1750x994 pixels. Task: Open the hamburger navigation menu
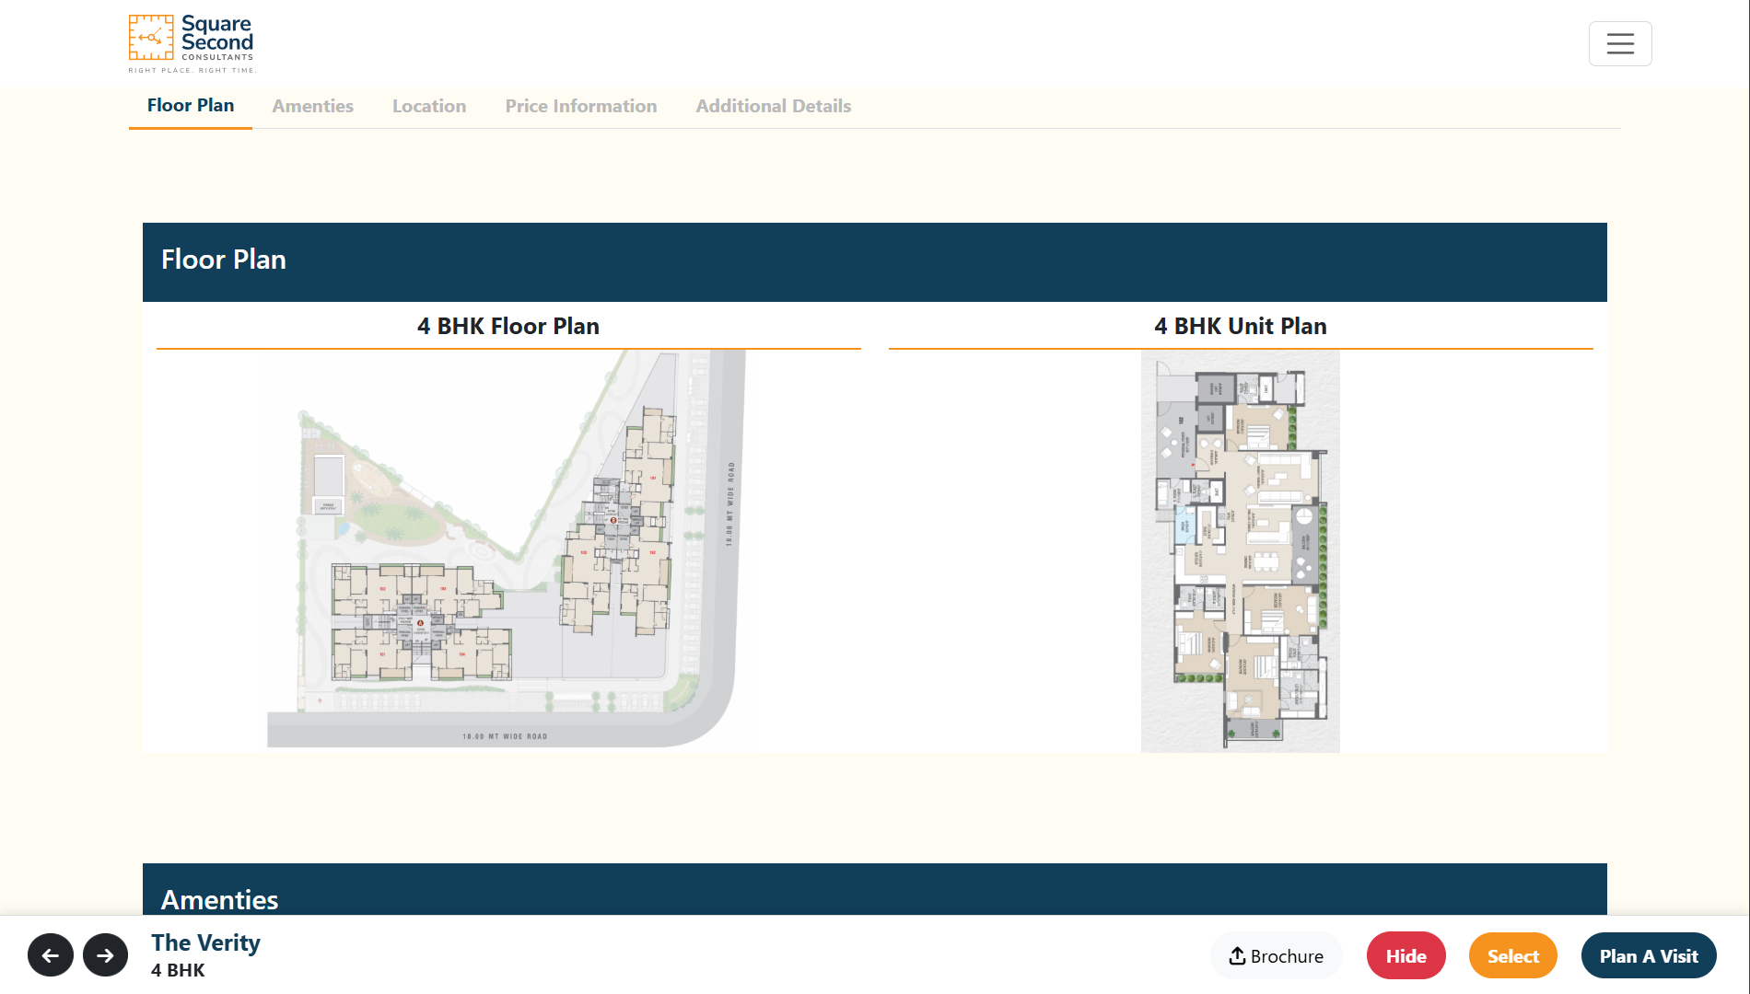coord(1620,43)
